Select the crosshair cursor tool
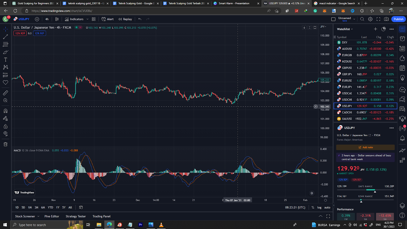407x229 pixels. point(5,29)
